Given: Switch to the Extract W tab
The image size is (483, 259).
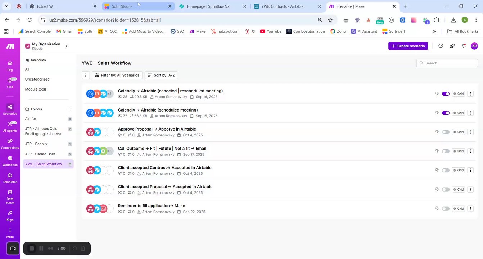Looking at the screenshot, I should (x=63, y=6).
